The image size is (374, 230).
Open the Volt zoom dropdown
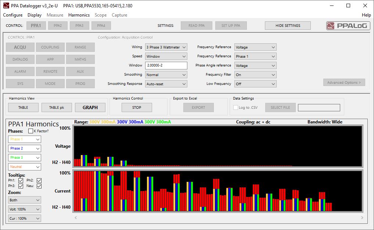click(24, 209)
